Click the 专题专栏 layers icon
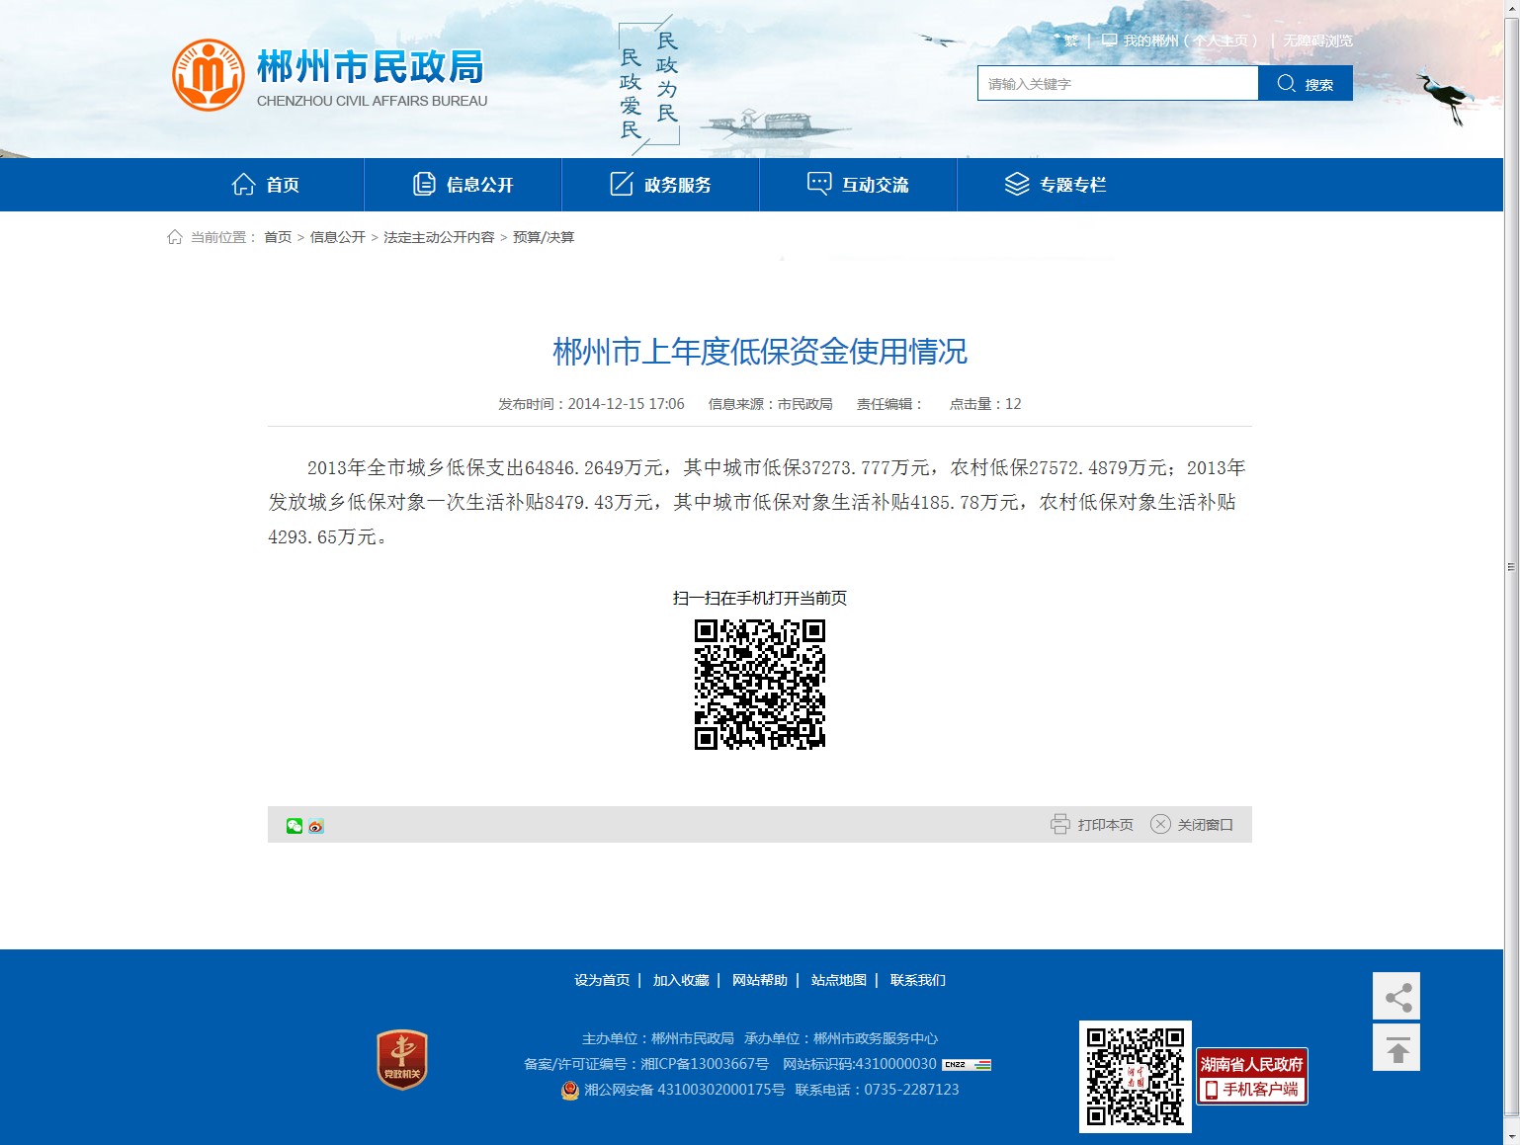The image size is (1520, 1145). click(x=1017, y=184)
